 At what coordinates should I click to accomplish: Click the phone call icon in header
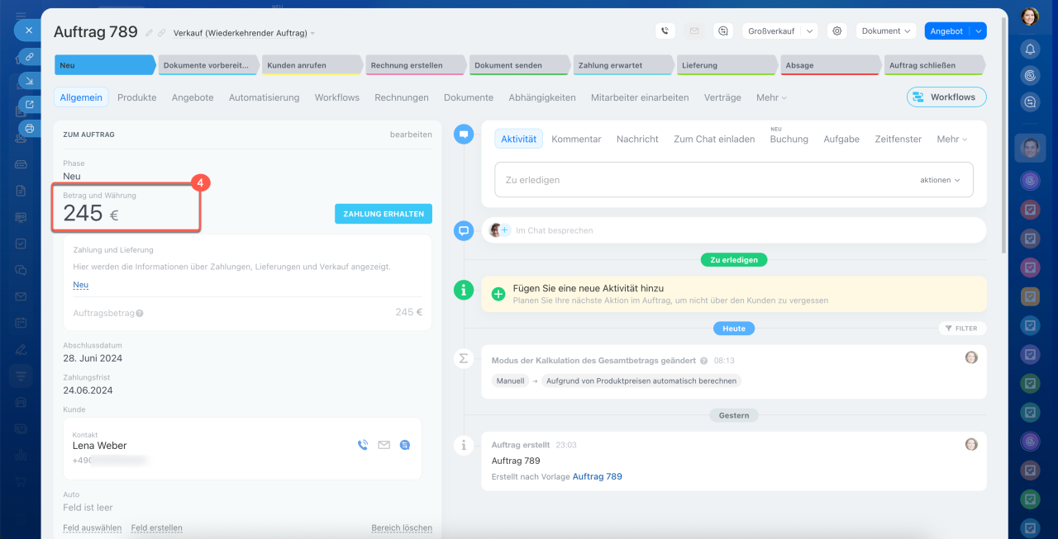coord(665,31)
